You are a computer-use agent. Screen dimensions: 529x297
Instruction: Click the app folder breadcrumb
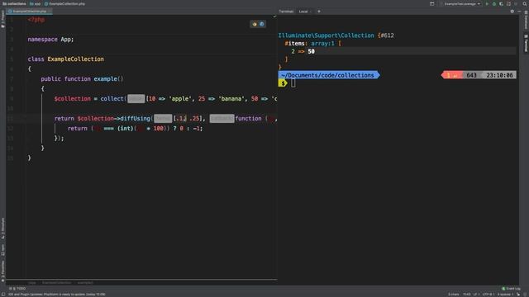(35, 3)
